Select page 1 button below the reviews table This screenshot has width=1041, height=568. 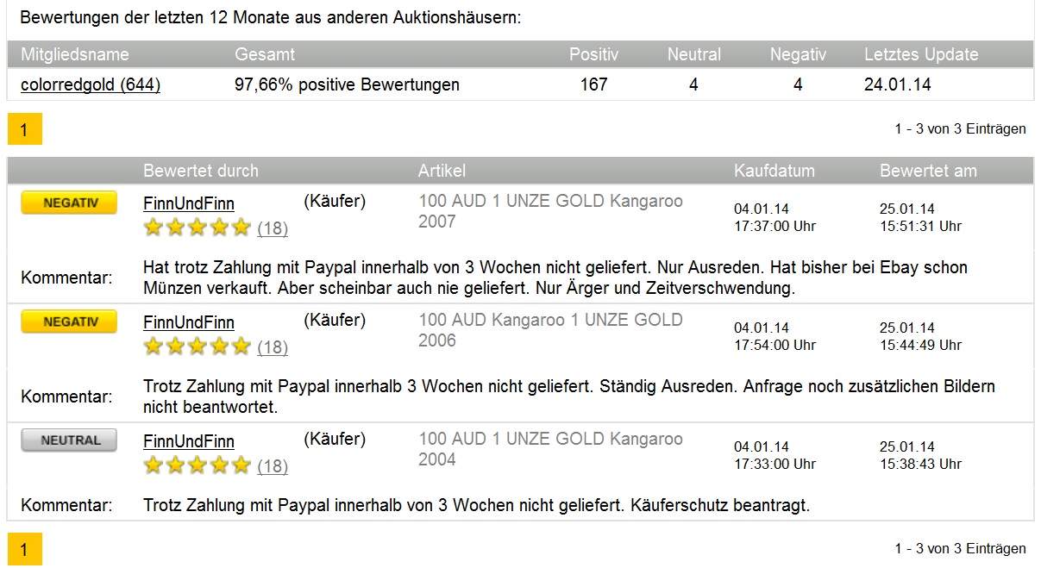pos(24,549)
